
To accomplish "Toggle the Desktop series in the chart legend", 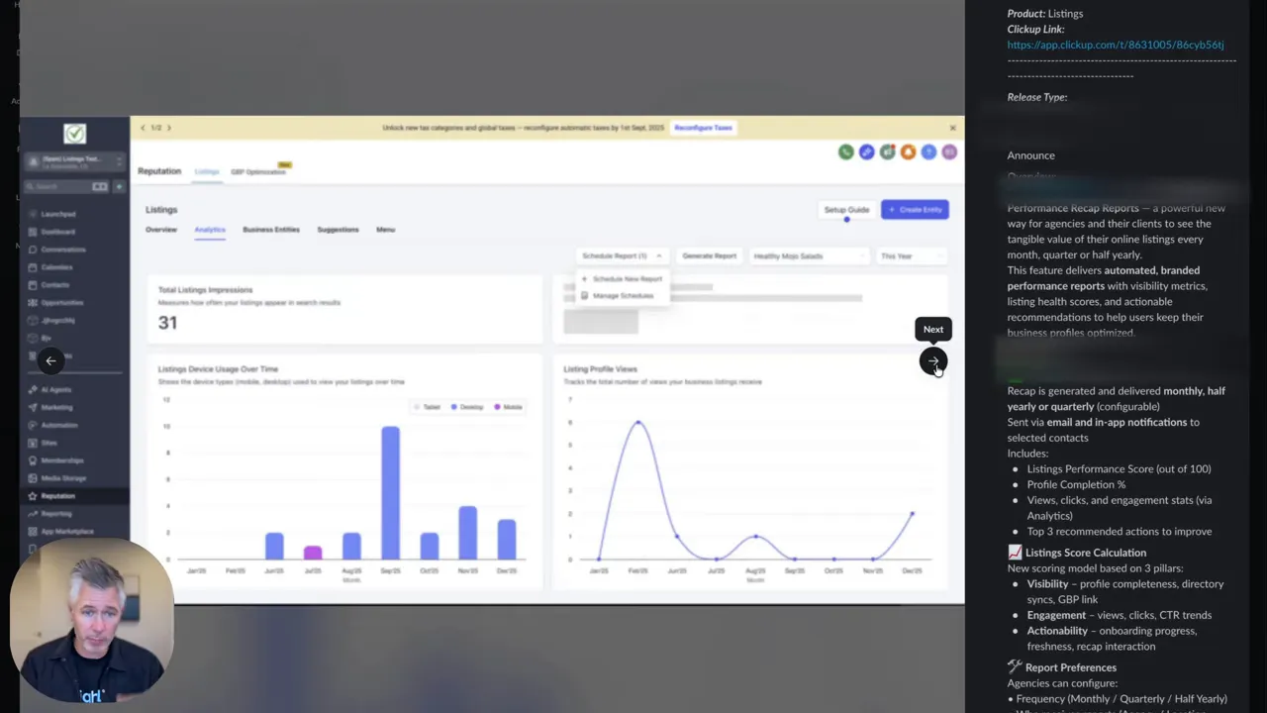I will pyautogui.click(x=465, y=407).
